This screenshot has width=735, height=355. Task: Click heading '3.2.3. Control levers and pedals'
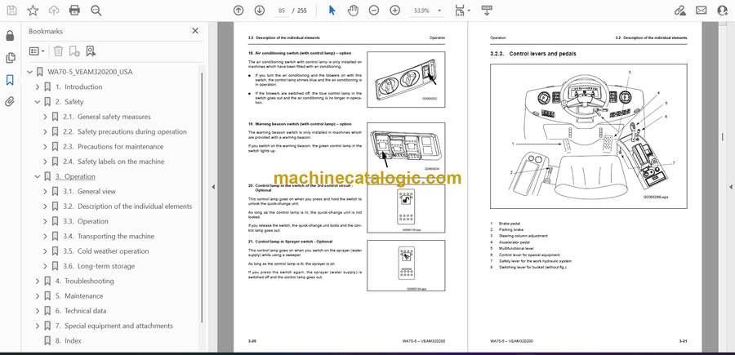coord(533,54)
